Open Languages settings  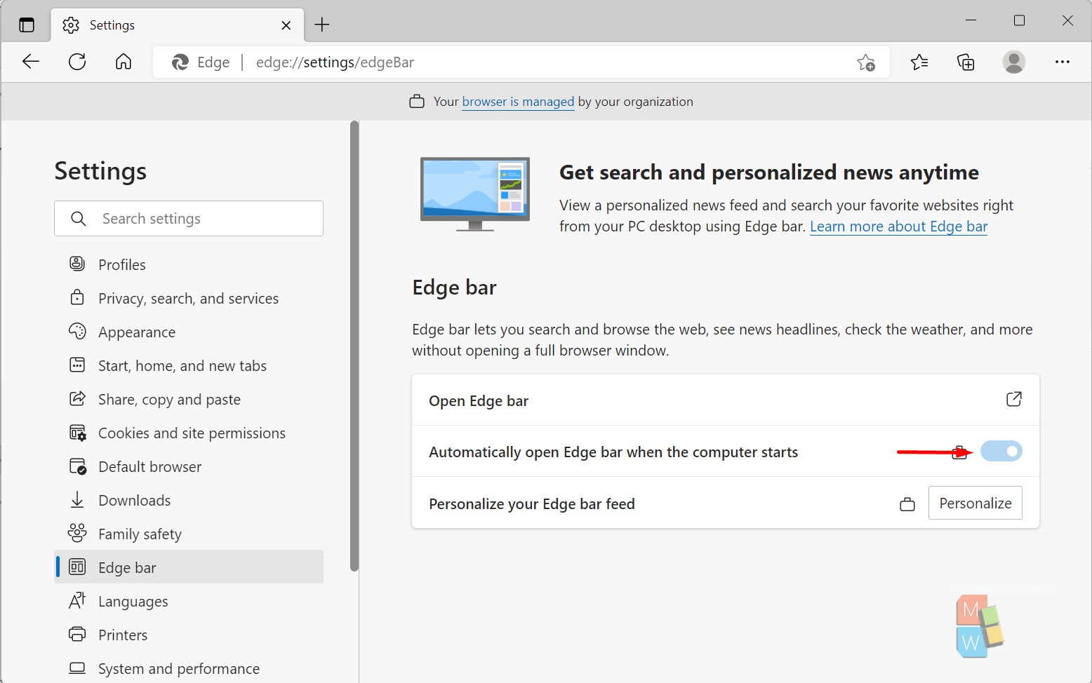point(189,602)
